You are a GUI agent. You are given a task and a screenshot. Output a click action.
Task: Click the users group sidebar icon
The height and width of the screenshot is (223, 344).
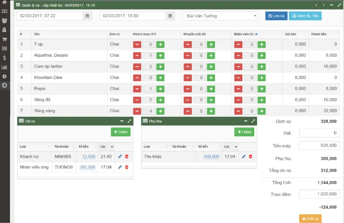[5, 20]
